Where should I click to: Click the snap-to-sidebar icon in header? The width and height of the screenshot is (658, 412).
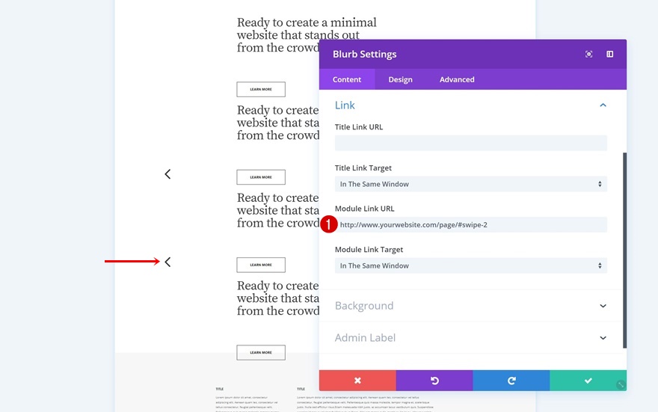click(x=610, y=54)
